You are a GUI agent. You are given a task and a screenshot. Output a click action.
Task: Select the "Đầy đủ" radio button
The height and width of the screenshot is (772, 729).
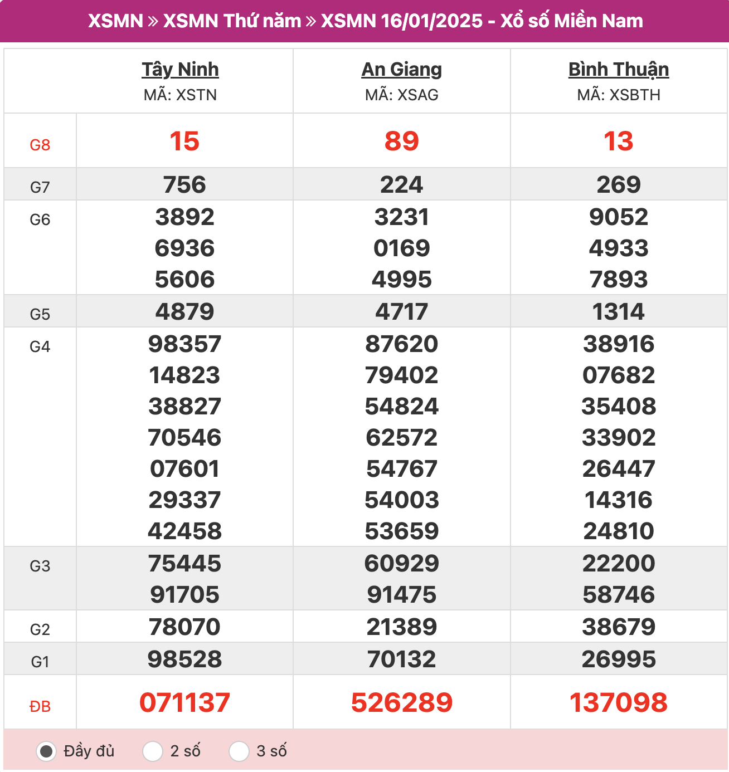(46, 751)
